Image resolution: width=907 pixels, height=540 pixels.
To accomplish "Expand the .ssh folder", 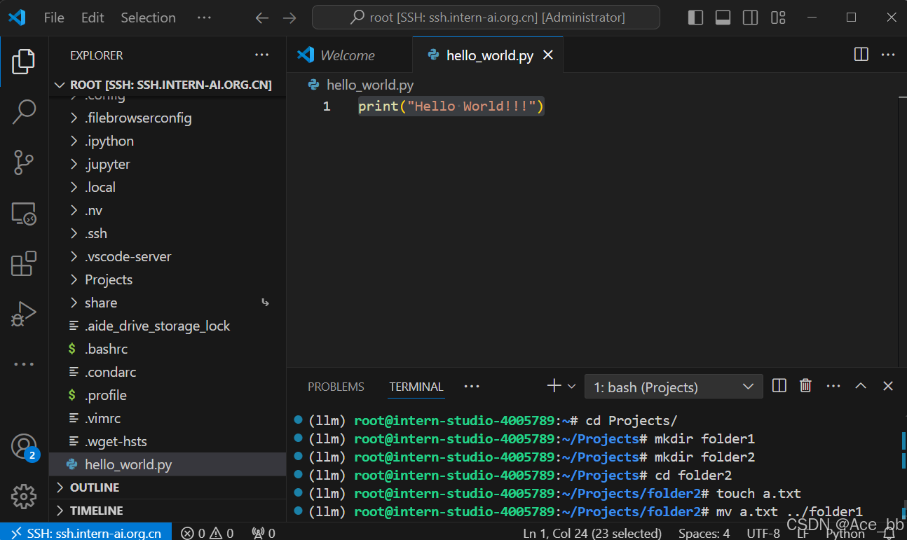I will [x=168, y=233].
